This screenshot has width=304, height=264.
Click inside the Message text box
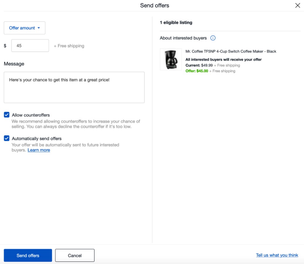[x=74, y=87]
